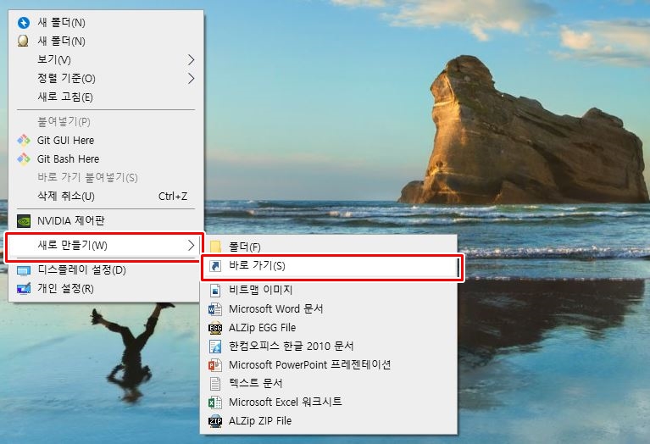The width and height of the screenshot is (650, 444).
Task: Expand the 정렬 기준(O) submenu arrow
Action: click(191, 78)
